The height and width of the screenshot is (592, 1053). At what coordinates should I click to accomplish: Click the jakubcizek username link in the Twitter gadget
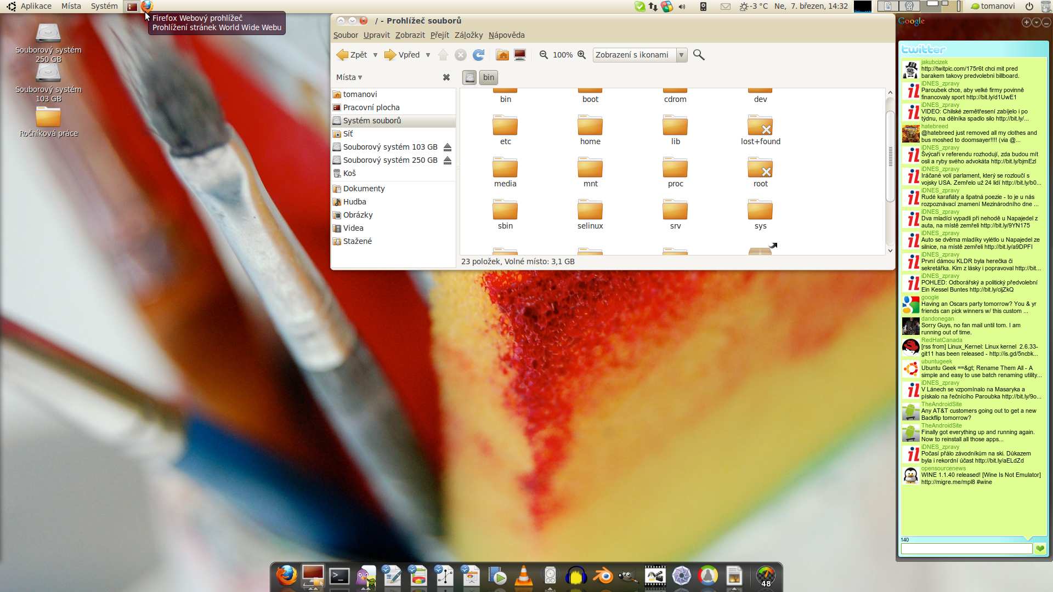coord(934,62)
